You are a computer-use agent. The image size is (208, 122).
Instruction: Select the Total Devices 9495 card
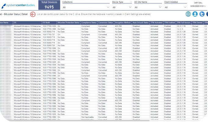coord(49,5)
